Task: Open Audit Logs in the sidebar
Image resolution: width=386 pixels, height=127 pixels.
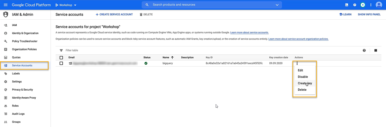Action: pyautogui.click(x=18, y=114)
